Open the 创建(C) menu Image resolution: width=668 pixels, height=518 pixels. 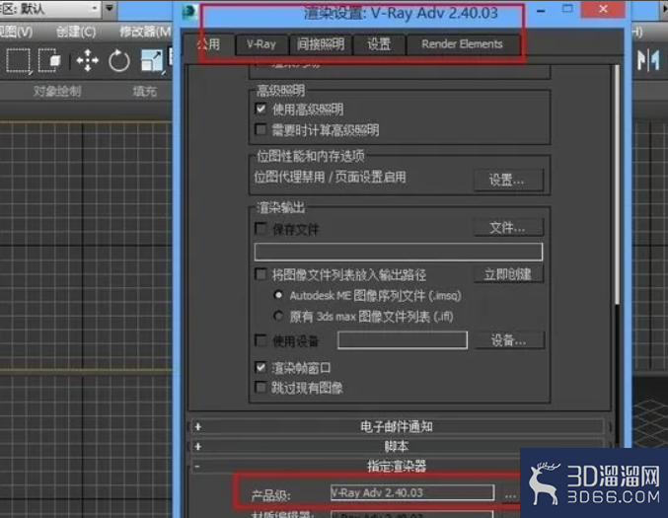pyautogui.click(x=76, y=32)
